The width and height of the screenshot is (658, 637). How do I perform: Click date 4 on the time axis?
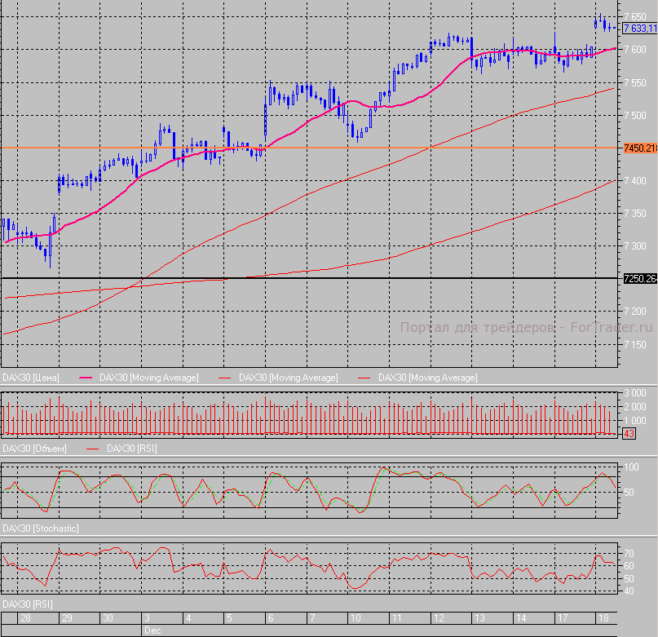click(x=188, y=618)
